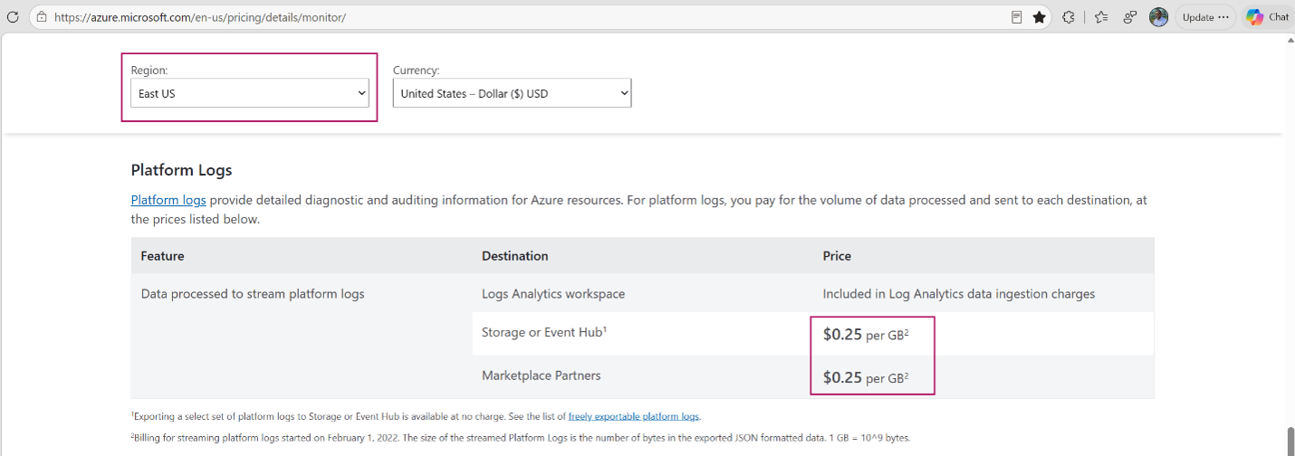The height and width of the screenshot is (456, 1295).
Task: Open the Platform logs hyperlink
Action: 168,200
